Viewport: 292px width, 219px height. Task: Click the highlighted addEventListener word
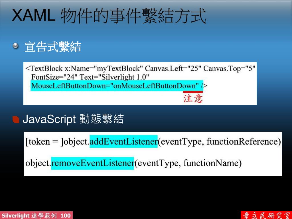[124, 141]
